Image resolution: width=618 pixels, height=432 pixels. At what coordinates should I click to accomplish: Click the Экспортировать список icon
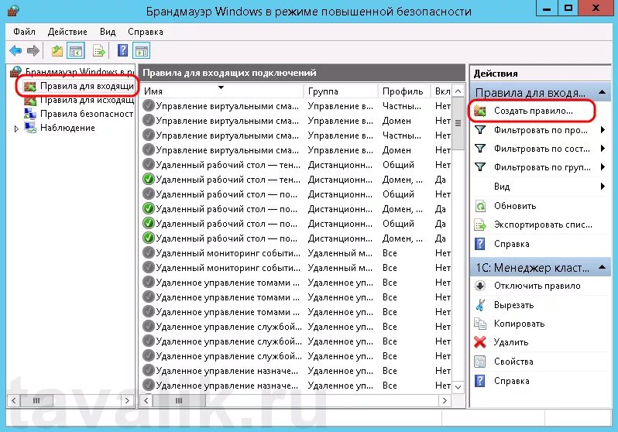click(480, 225)
